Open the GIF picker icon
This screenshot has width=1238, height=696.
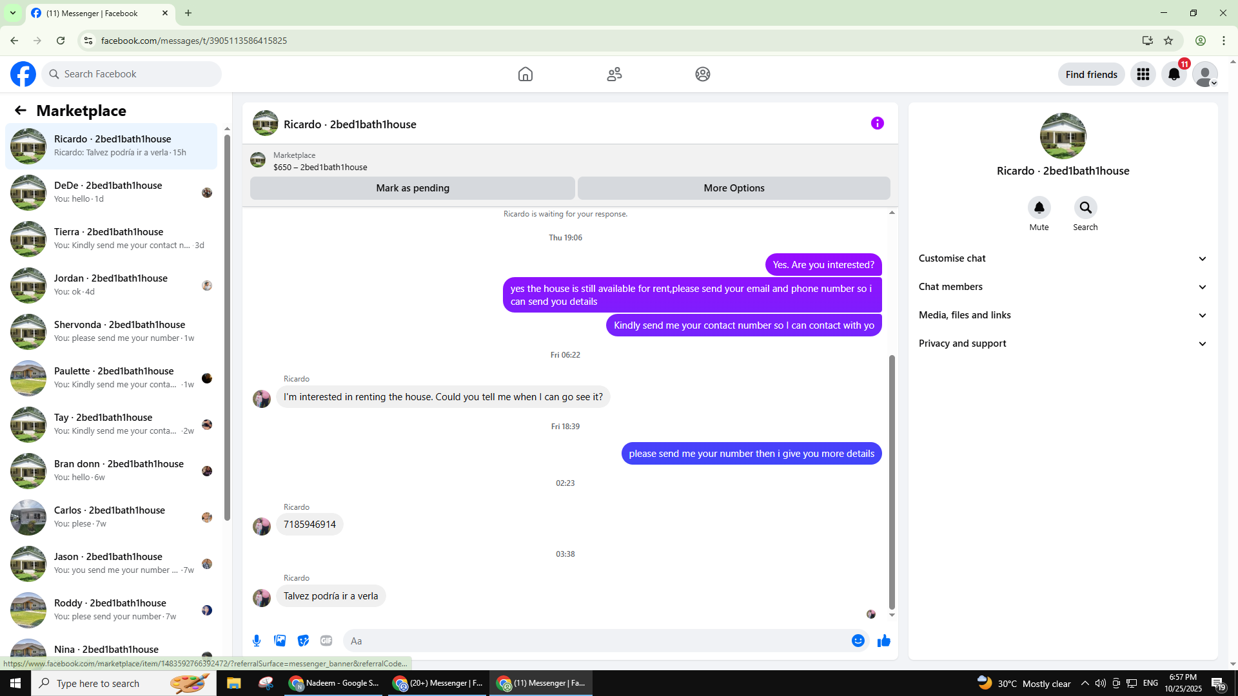click(326, 641)
